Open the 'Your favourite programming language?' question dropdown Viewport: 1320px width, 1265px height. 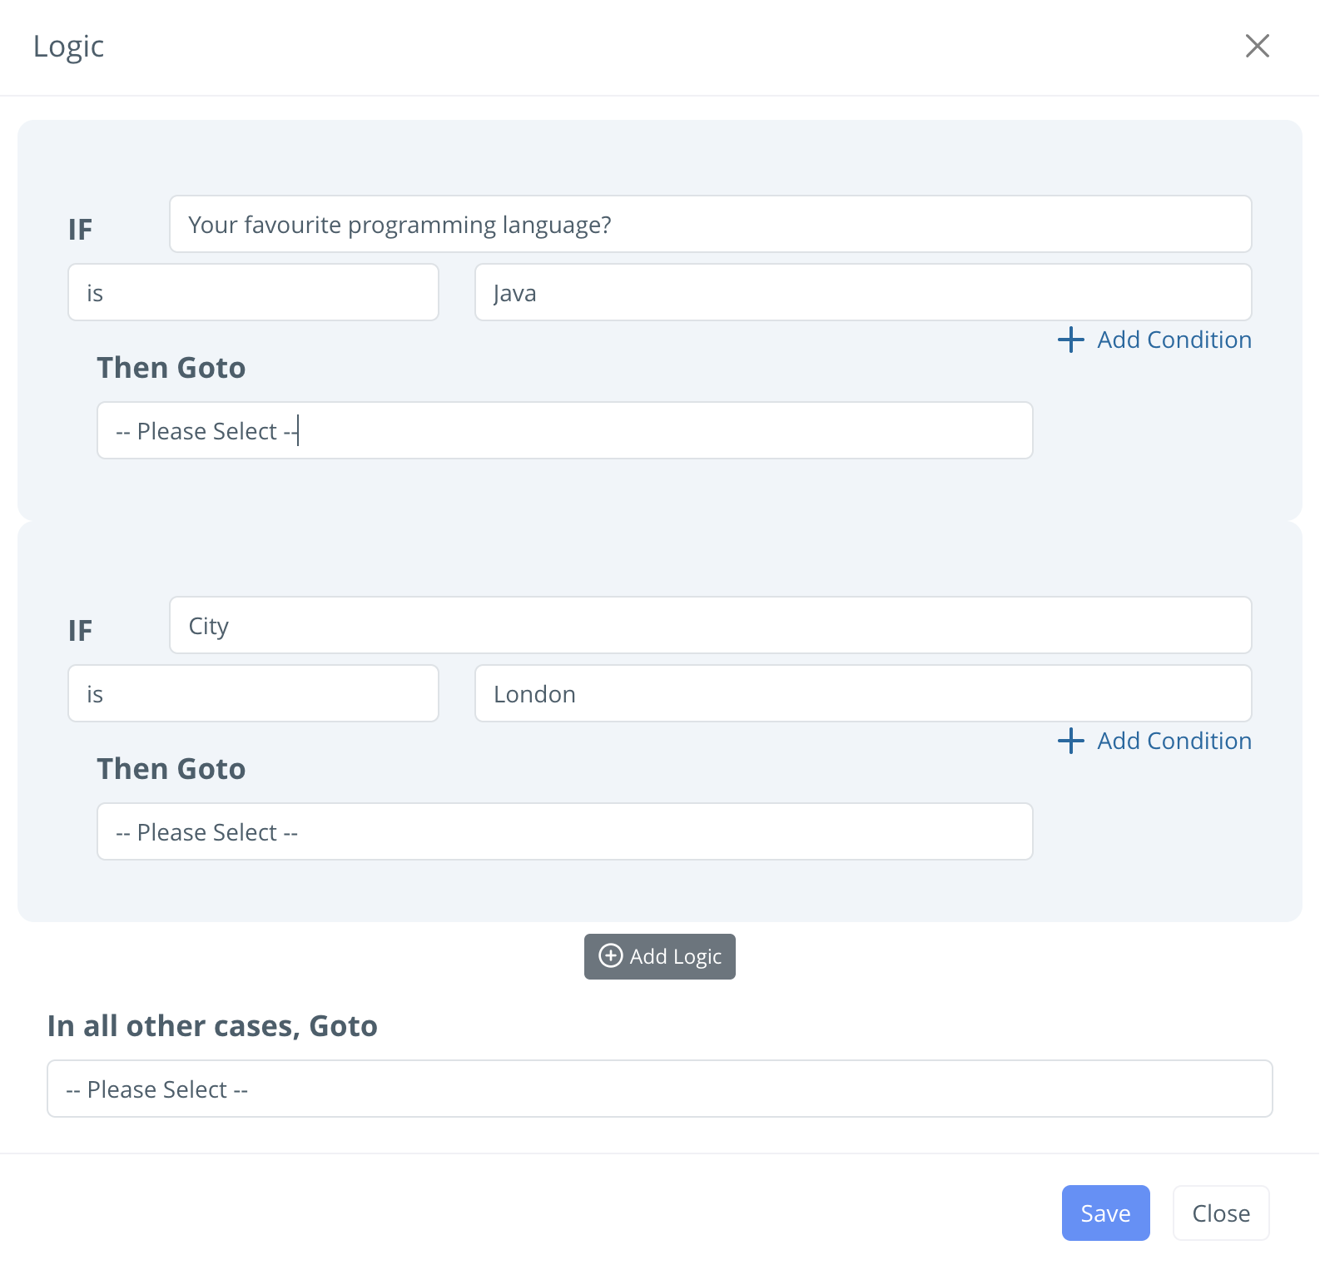click(x=710, y=225)
